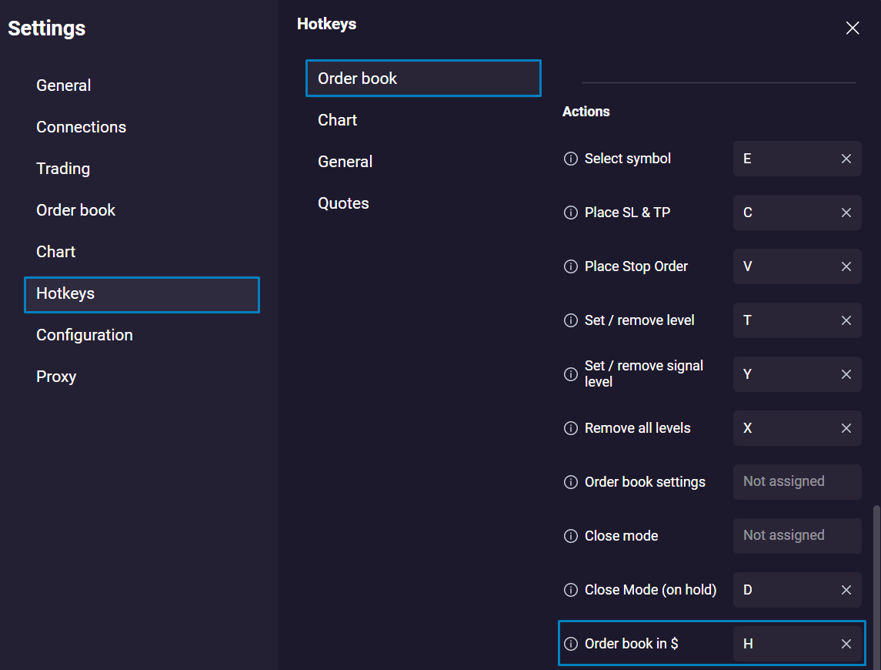The width and height of the screenshot is (881, 670).
Task: Click info icon for Close Mode (on hold)
Action: tap(570, 590)
